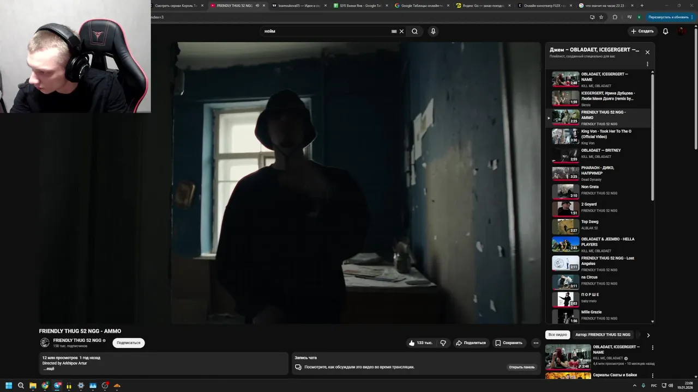Image resolution: width=698 pixels, height=392 pixels.
Task: Select the 'Все видео' filter chip
Action: click(x=557, y=335)
